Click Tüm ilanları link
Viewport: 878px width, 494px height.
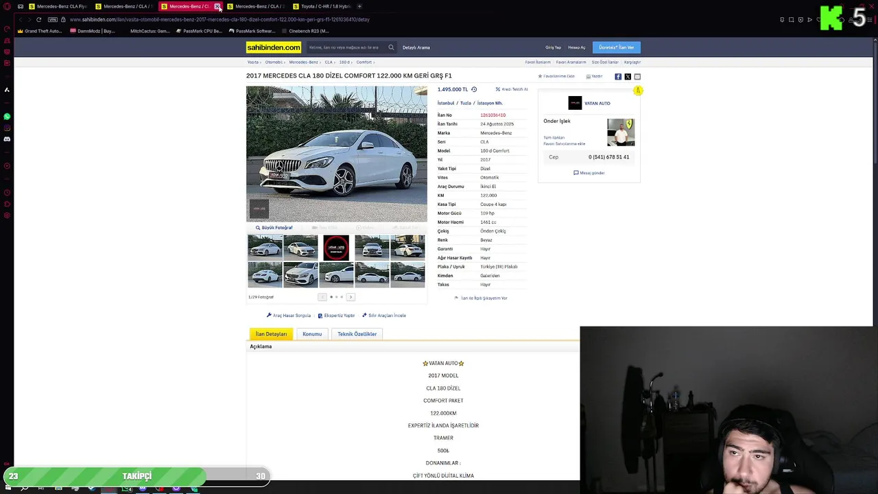click(x=554, y=138)
